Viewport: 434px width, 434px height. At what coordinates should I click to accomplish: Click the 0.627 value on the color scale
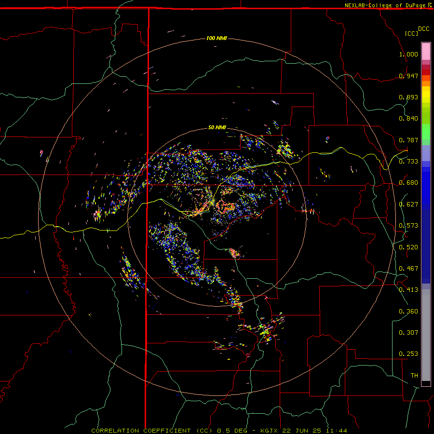tap(408, 204)
